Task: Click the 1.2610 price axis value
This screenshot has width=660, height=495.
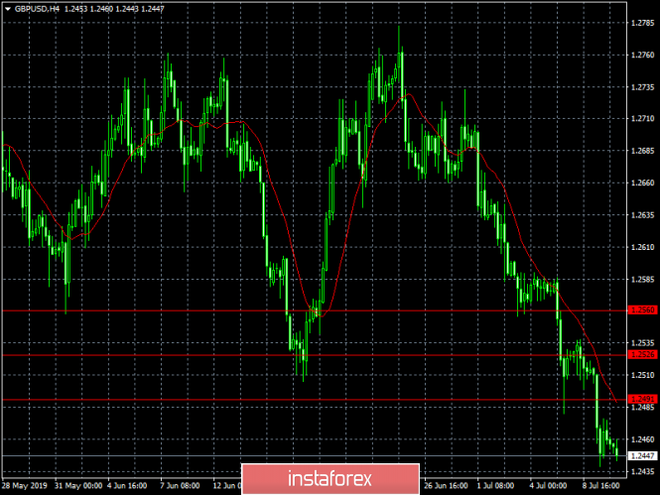Action: 643,247
